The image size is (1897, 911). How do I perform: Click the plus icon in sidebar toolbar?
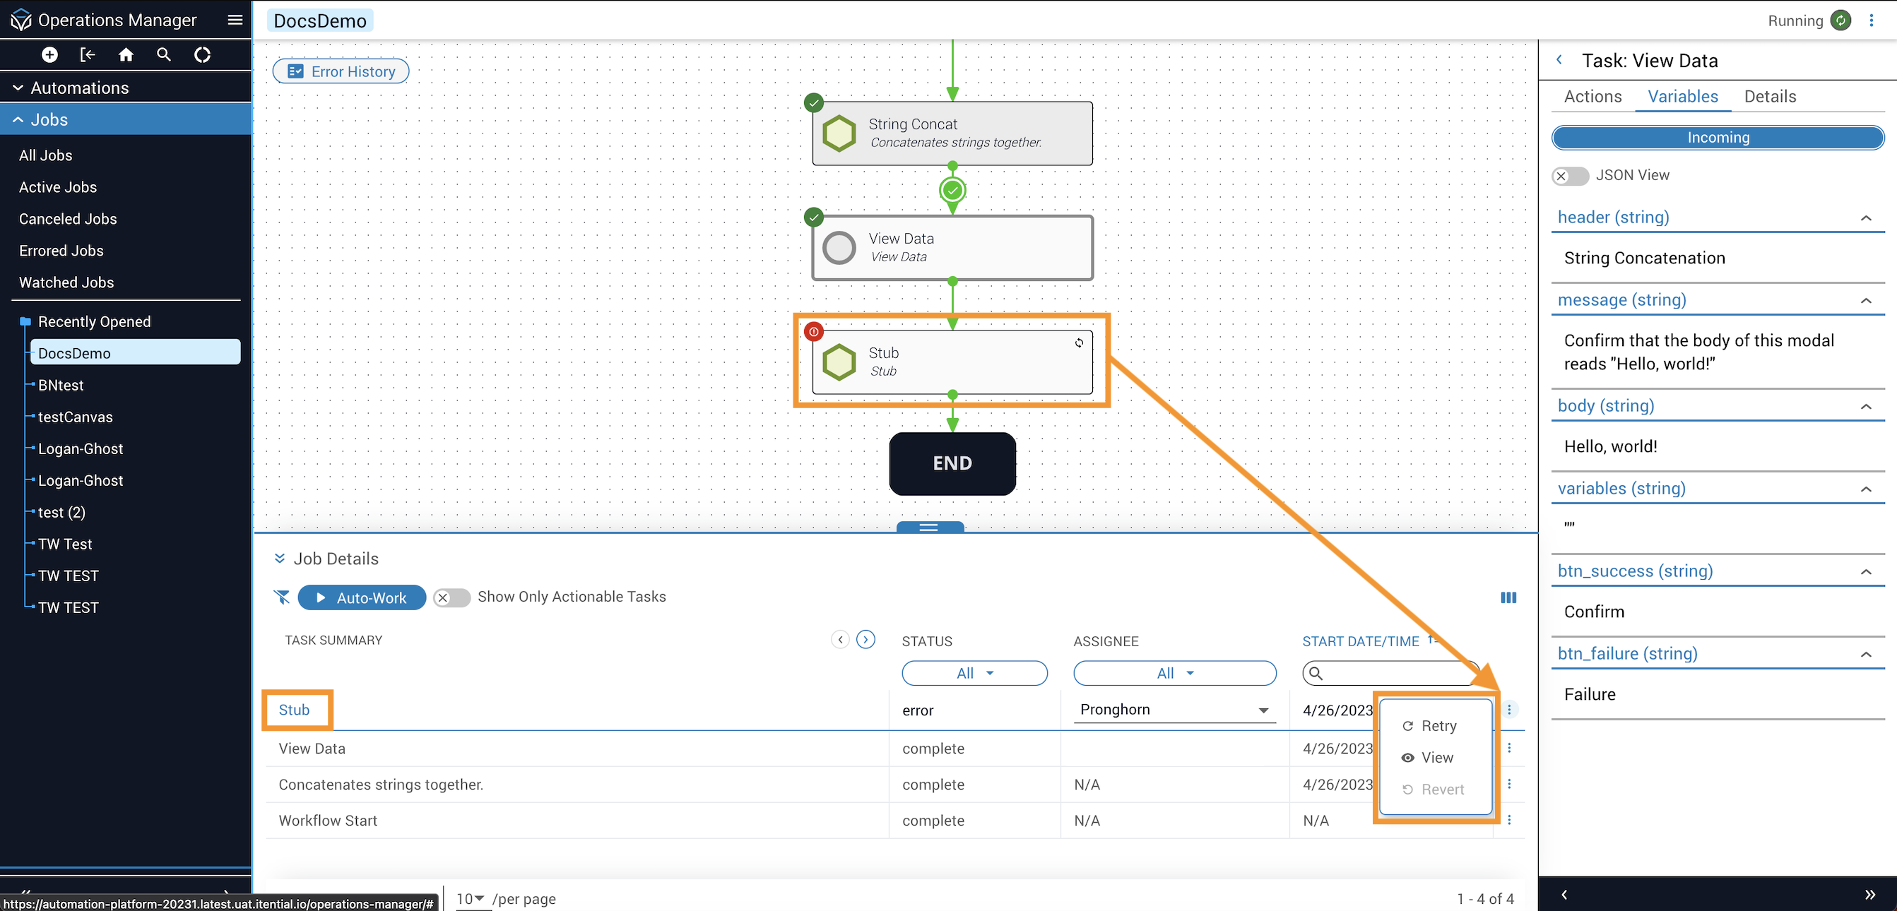[x=49, y=54]
